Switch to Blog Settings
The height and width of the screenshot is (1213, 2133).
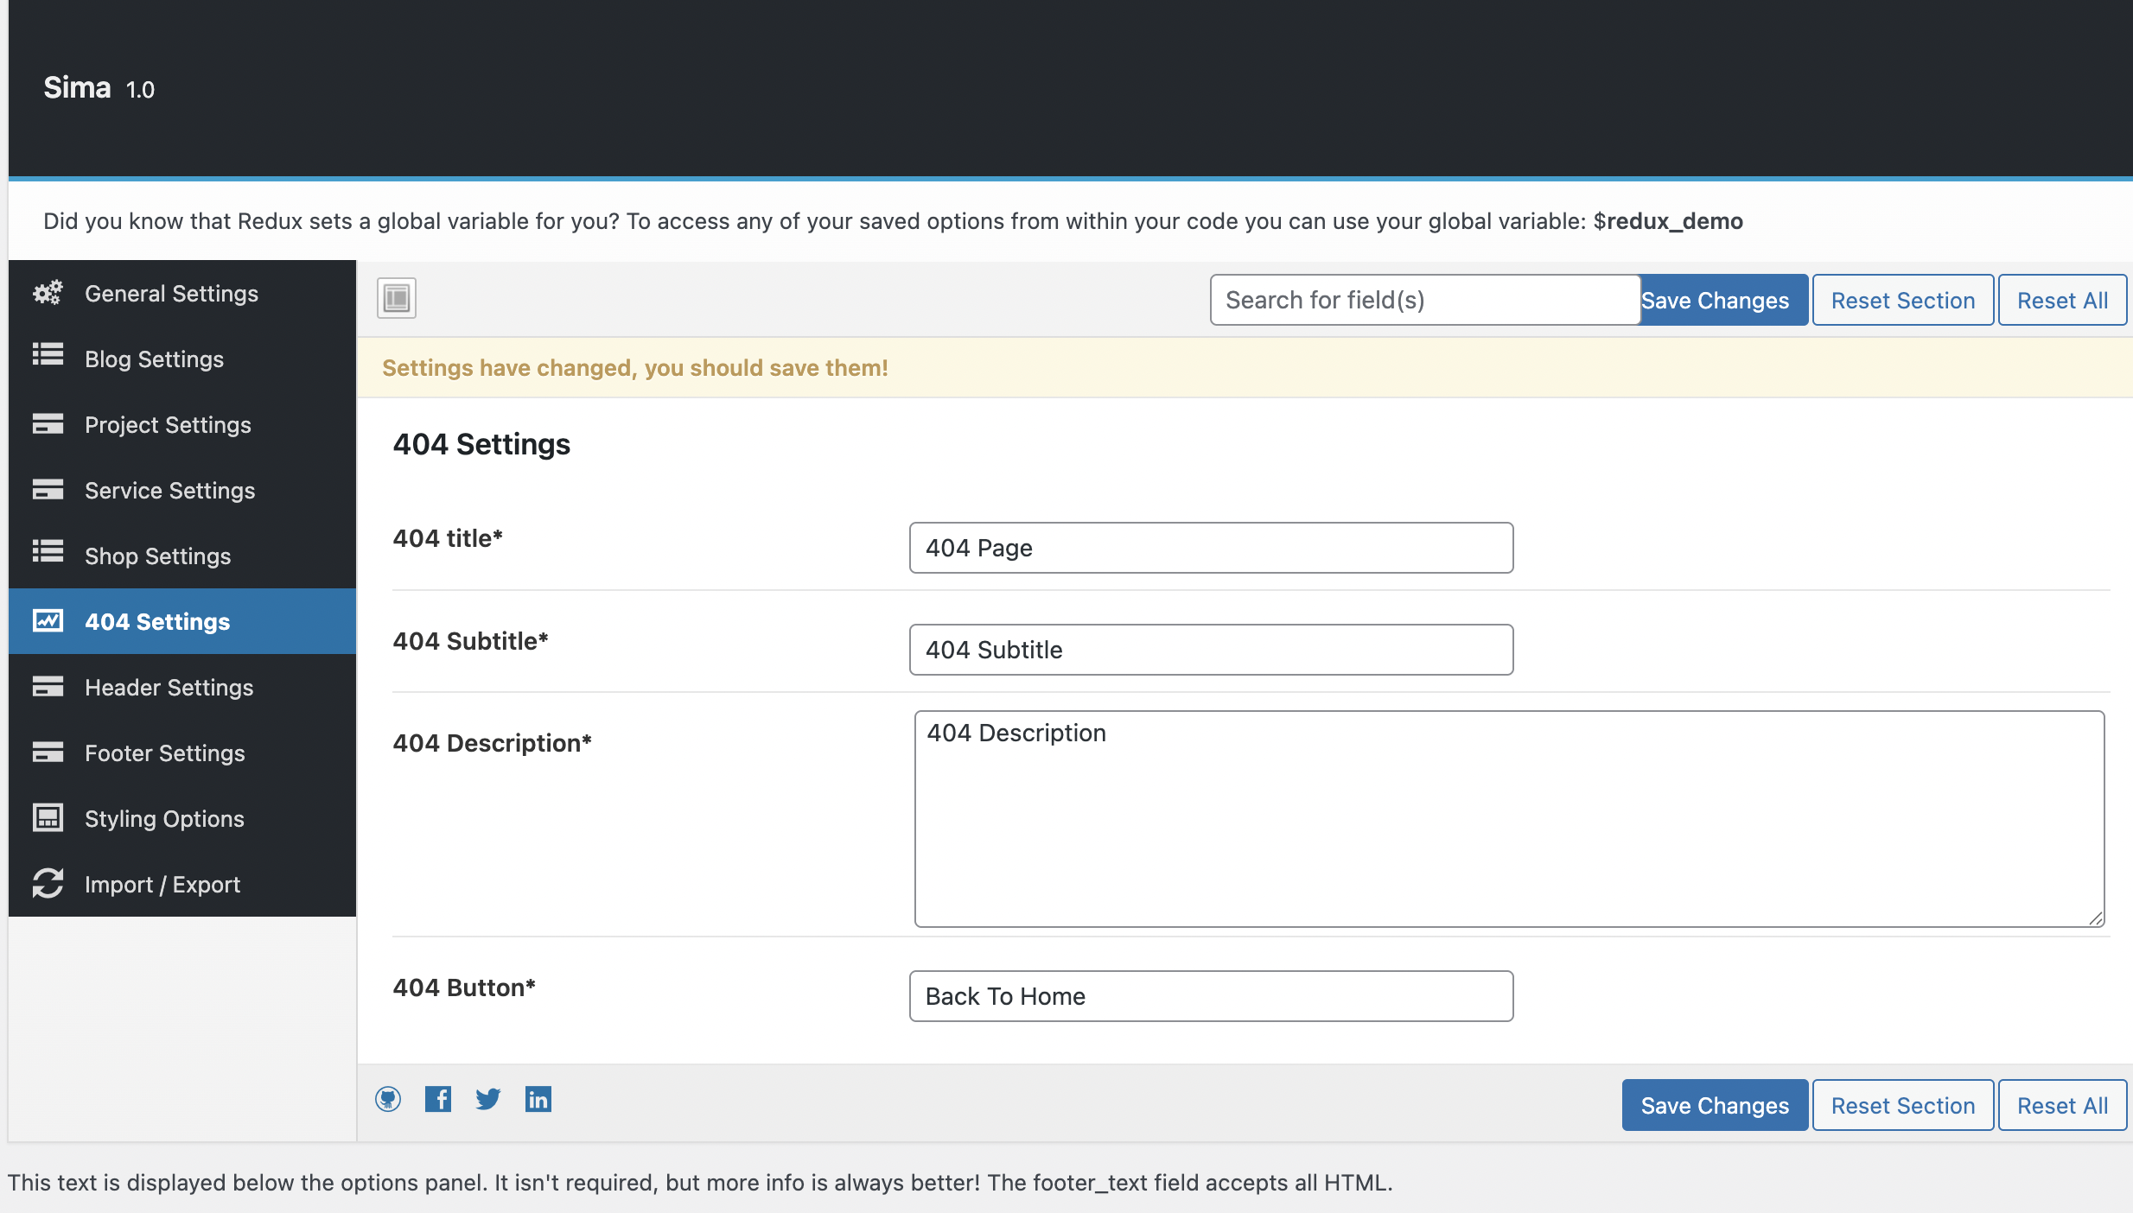(x=182, y=359)
